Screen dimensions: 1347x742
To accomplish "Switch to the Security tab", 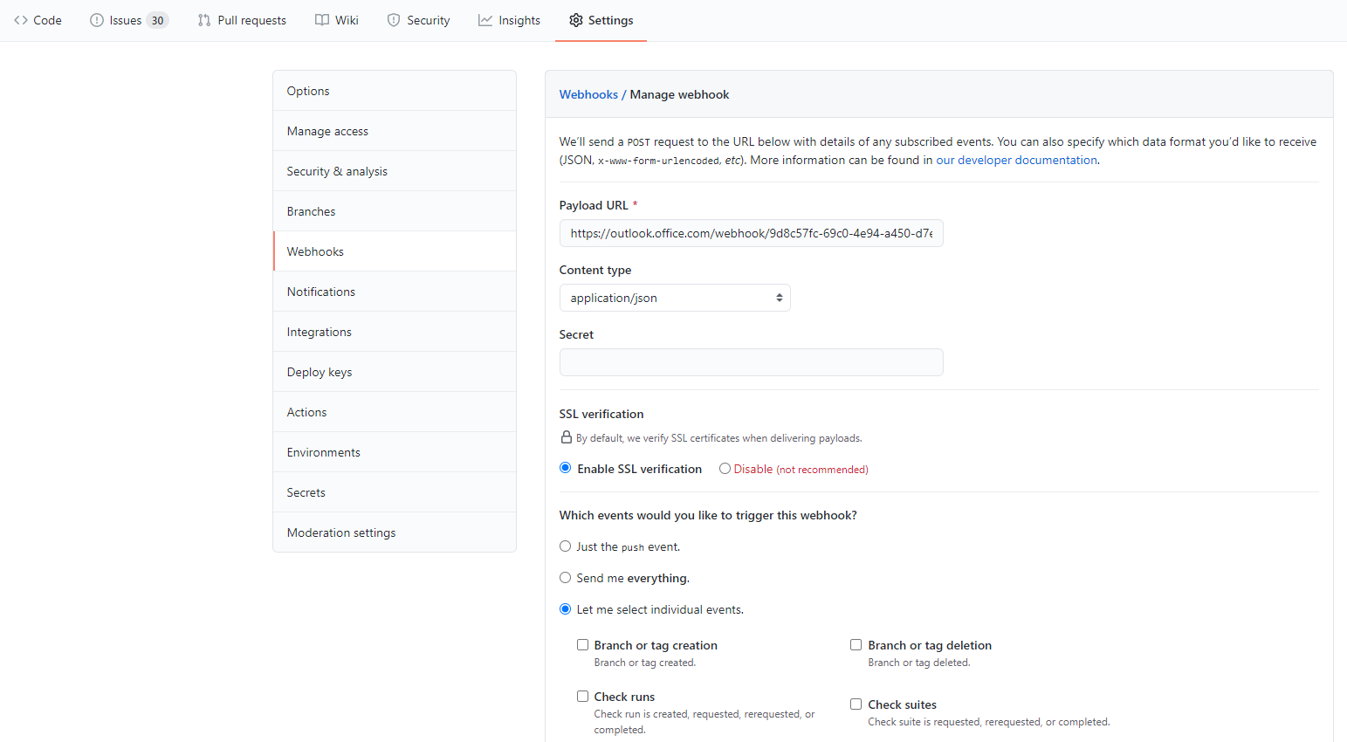I will pos(419,20).
